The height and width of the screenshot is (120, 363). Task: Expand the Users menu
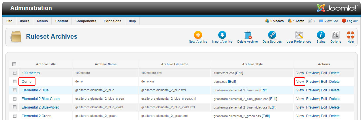point(25,21)
